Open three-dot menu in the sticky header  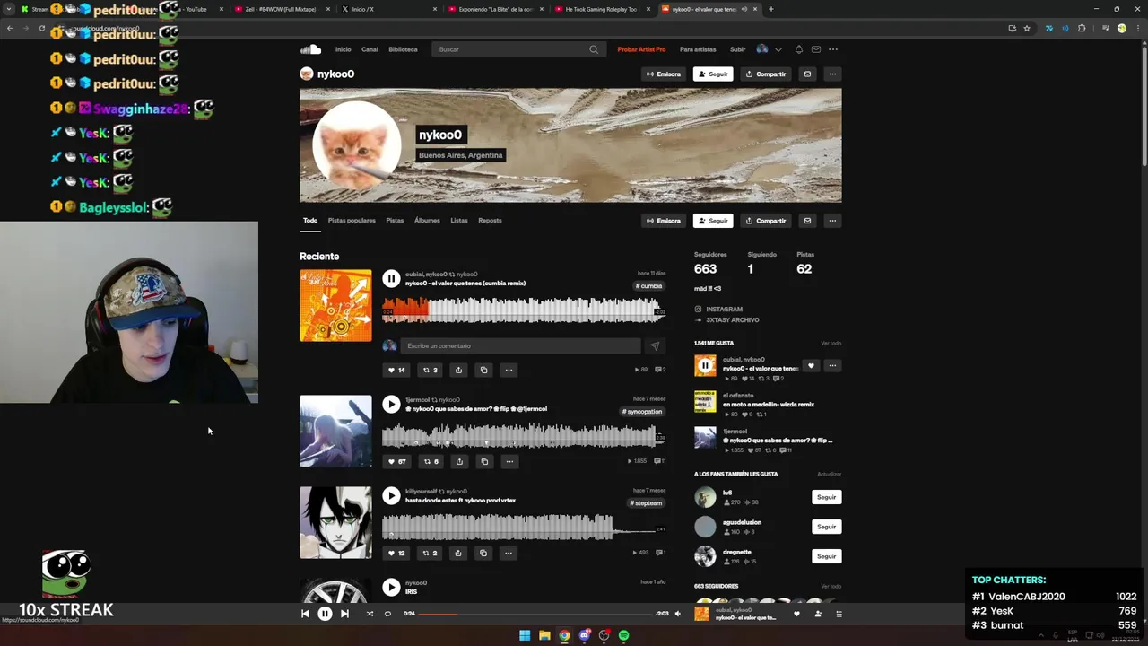pos(832,74)
